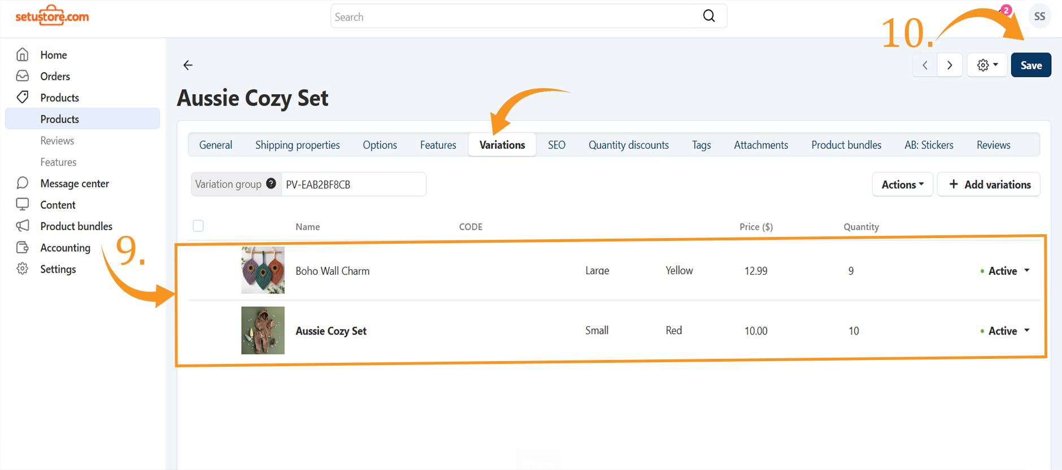
Task: Click the Content monitor icon
Action: pos(23,204)
